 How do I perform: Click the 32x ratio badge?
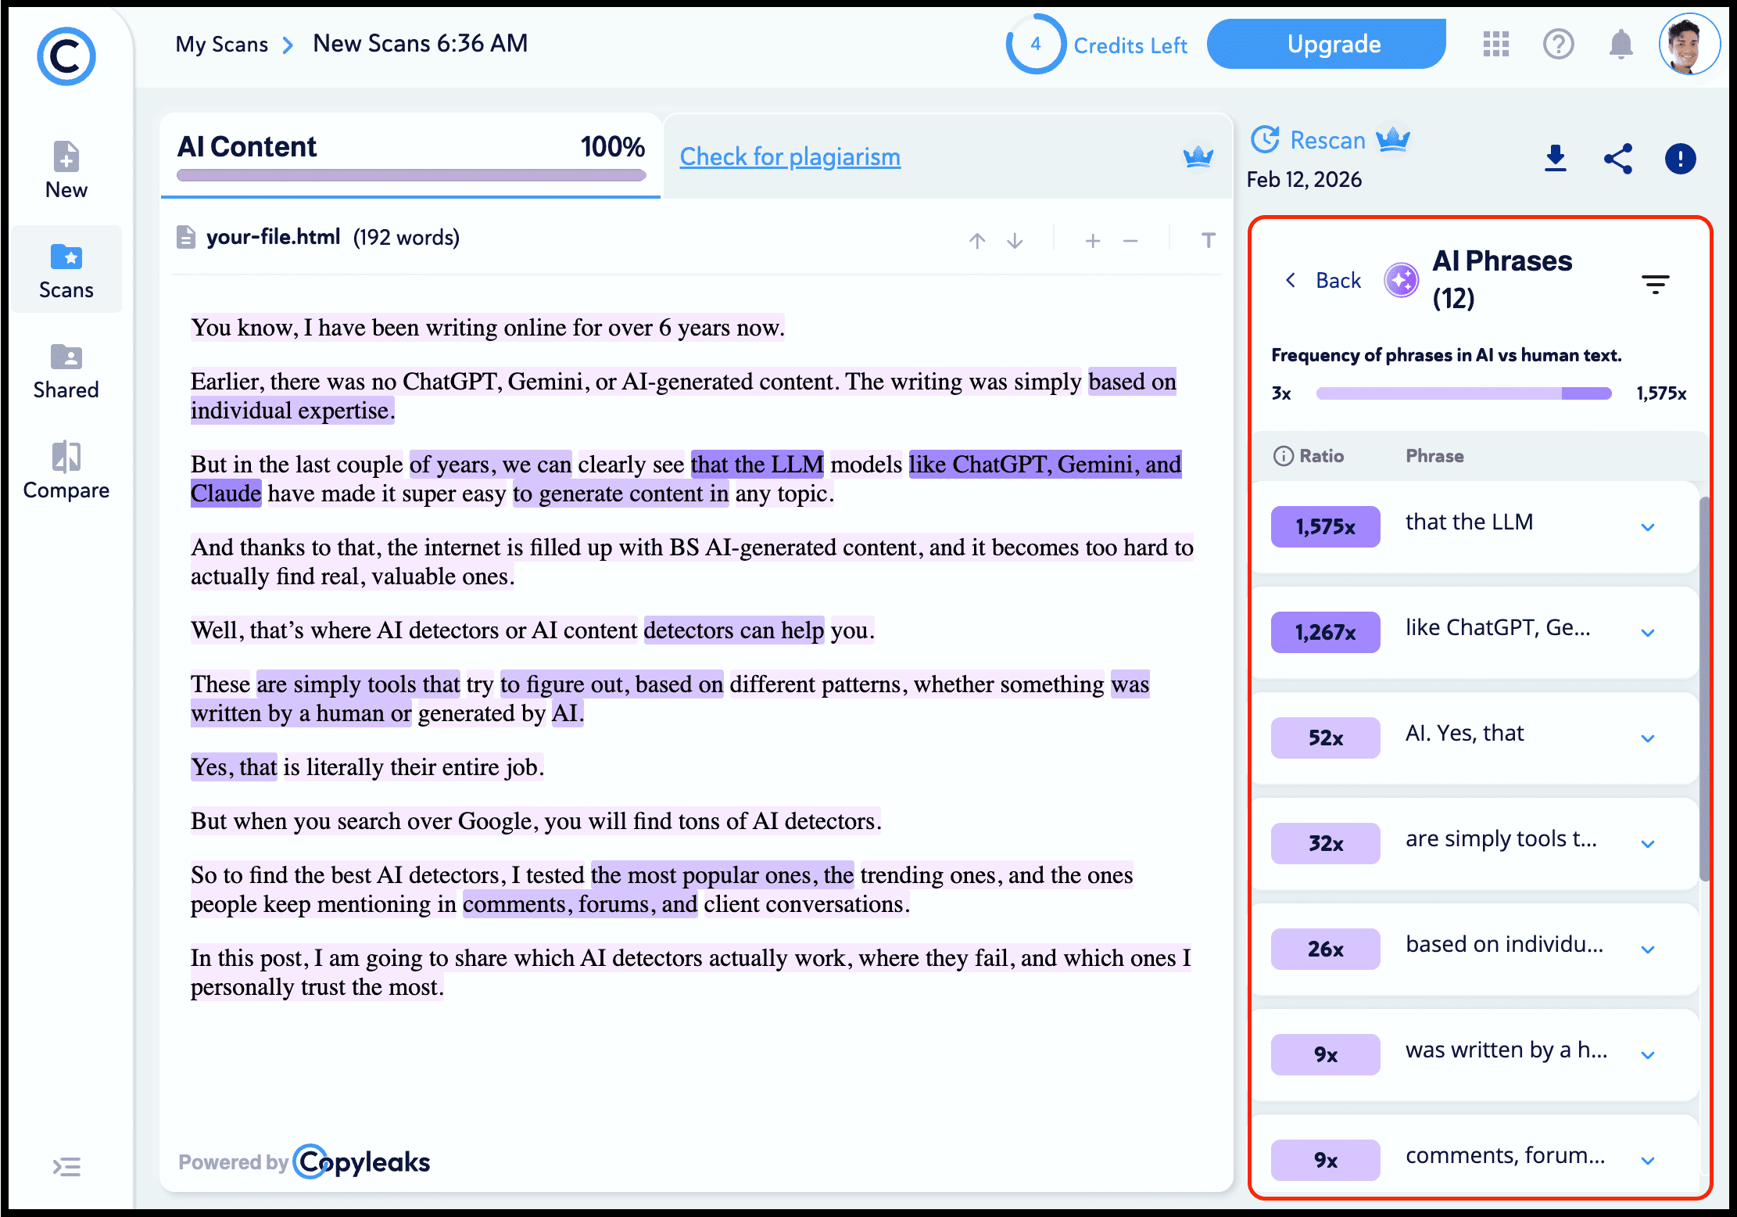[x=1326, y=843]
